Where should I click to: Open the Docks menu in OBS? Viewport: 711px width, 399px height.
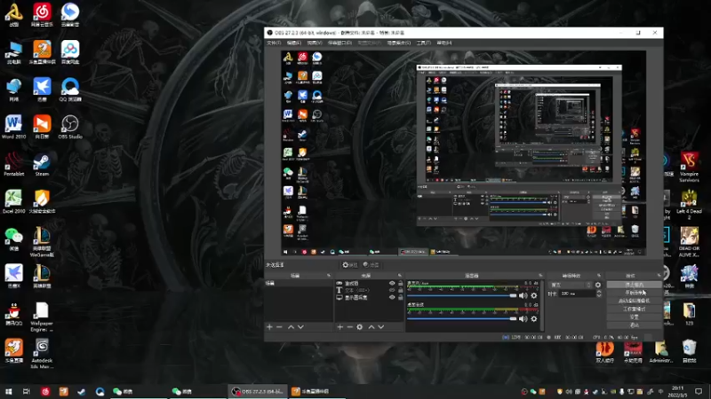pos(340,43)
